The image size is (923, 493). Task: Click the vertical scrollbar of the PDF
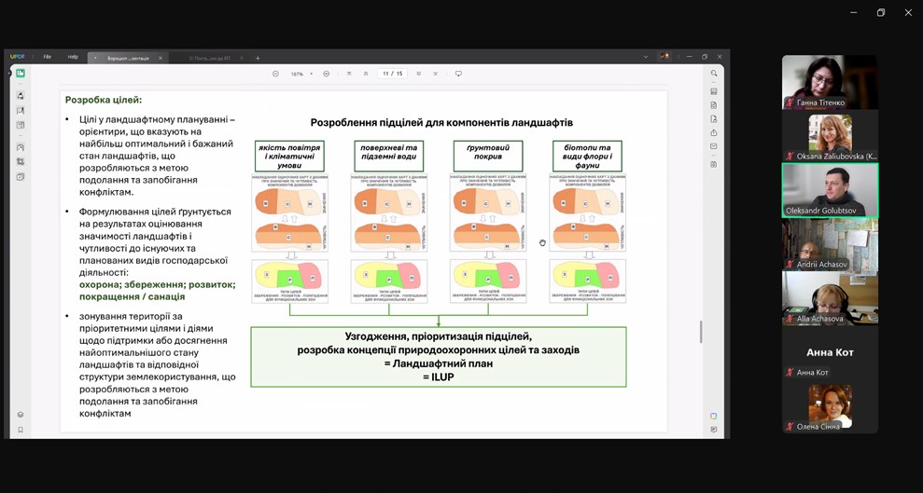pos(701,332)
